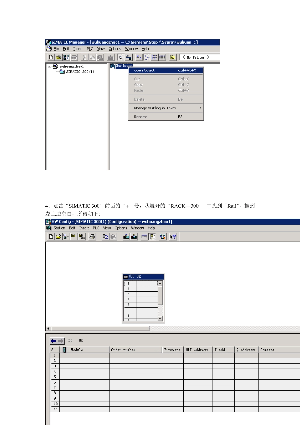
Task: Toggle hardware Catalog icon in HW Config toolbar
Action: click(x=152, y=237)
